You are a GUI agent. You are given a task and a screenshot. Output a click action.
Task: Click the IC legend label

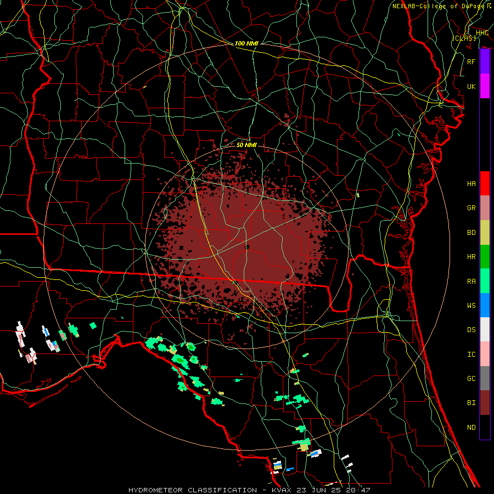471,355
